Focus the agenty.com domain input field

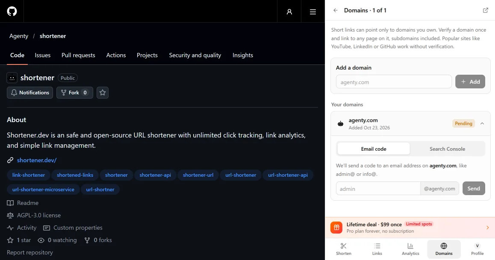394,82
